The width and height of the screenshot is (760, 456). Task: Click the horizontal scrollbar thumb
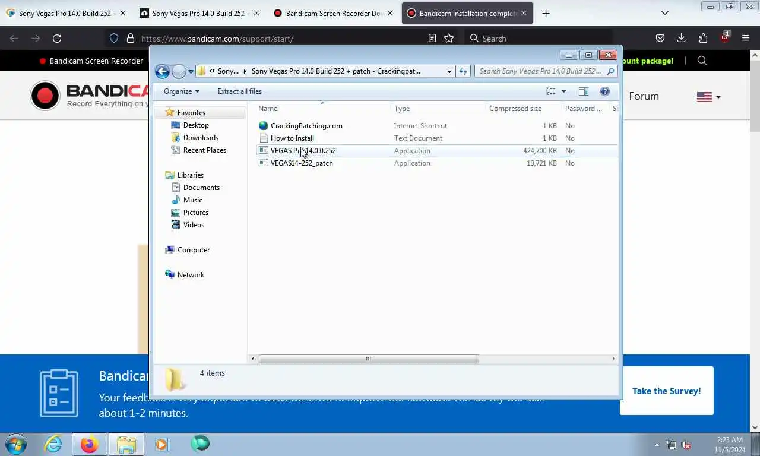point(369,359)
